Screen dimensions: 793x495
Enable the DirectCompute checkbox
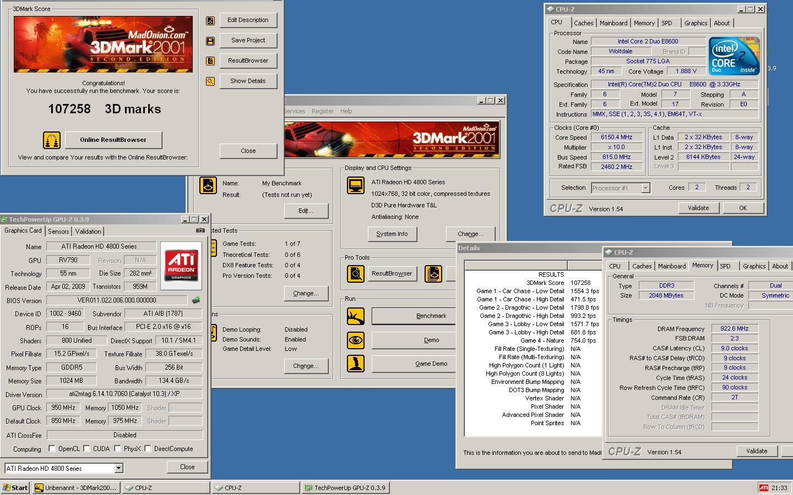pos(148,449)
